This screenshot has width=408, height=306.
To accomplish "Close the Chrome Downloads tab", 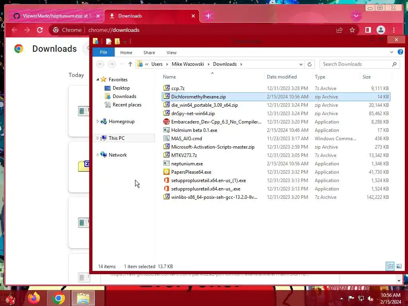I will click(x=193, y=16).
